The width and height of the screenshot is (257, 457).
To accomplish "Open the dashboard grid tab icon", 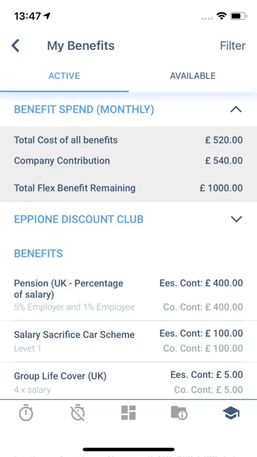I will (x=128, y=413).
